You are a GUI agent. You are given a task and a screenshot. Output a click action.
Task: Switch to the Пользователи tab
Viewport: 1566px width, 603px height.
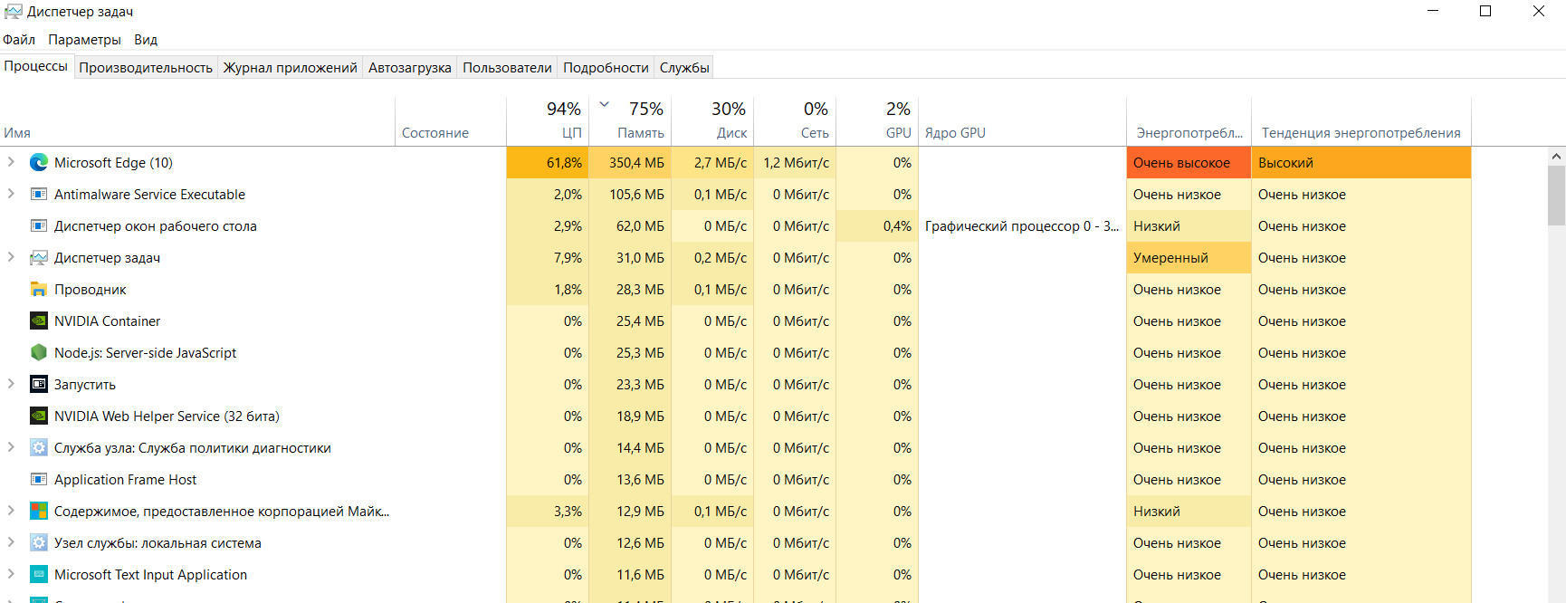[x=507, y=68]
